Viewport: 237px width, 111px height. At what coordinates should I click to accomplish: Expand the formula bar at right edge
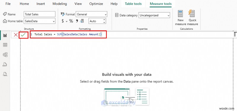tap(235, 34)
